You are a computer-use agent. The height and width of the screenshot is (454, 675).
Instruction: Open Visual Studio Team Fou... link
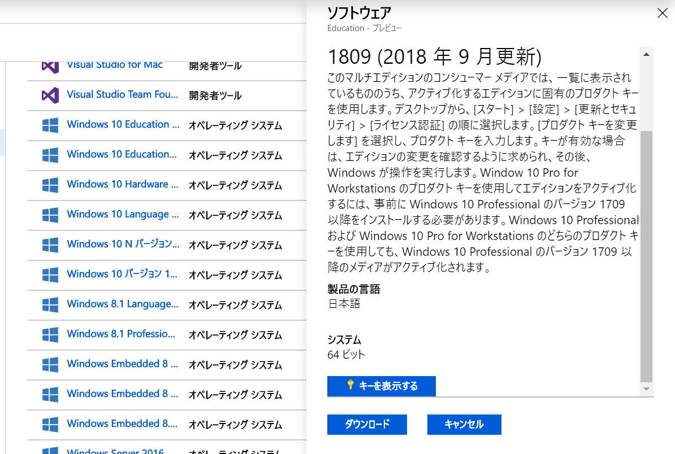tap(123, 95)
